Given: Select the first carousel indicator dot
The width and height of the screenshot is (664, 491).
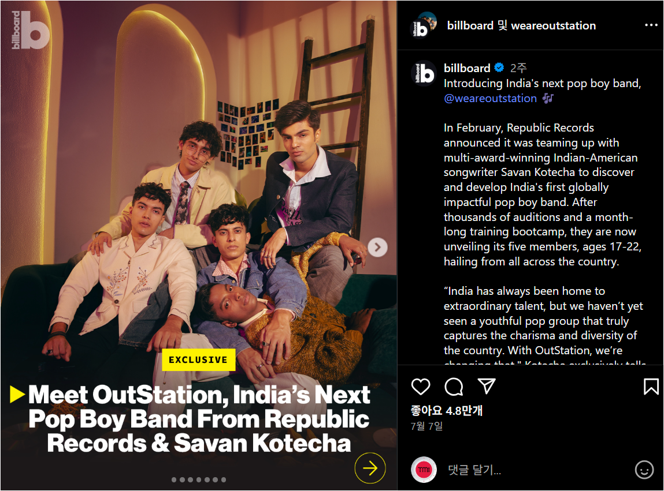Looking at the screenshot, I should (173, 479).
